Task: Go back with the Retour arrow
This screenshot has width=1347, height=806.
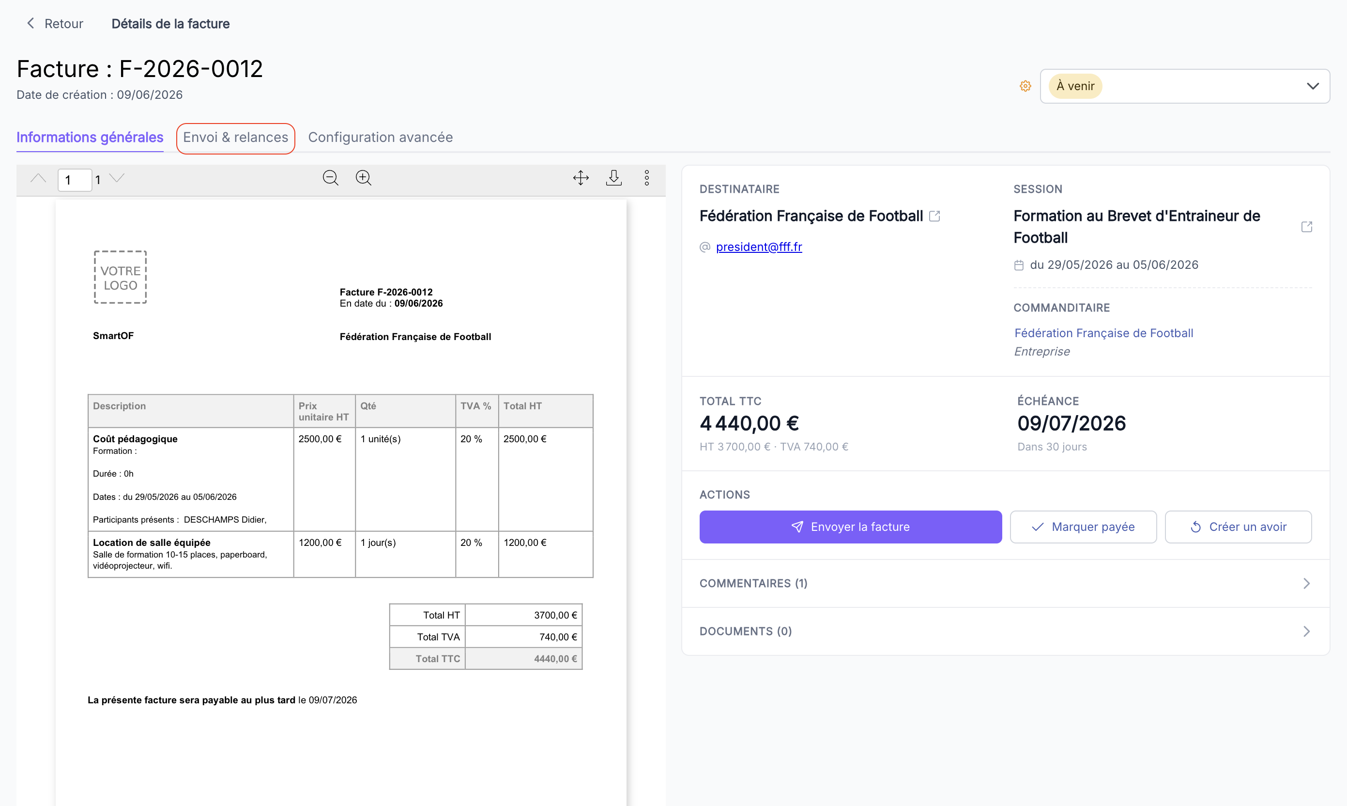Action: (x=31, y=23)
